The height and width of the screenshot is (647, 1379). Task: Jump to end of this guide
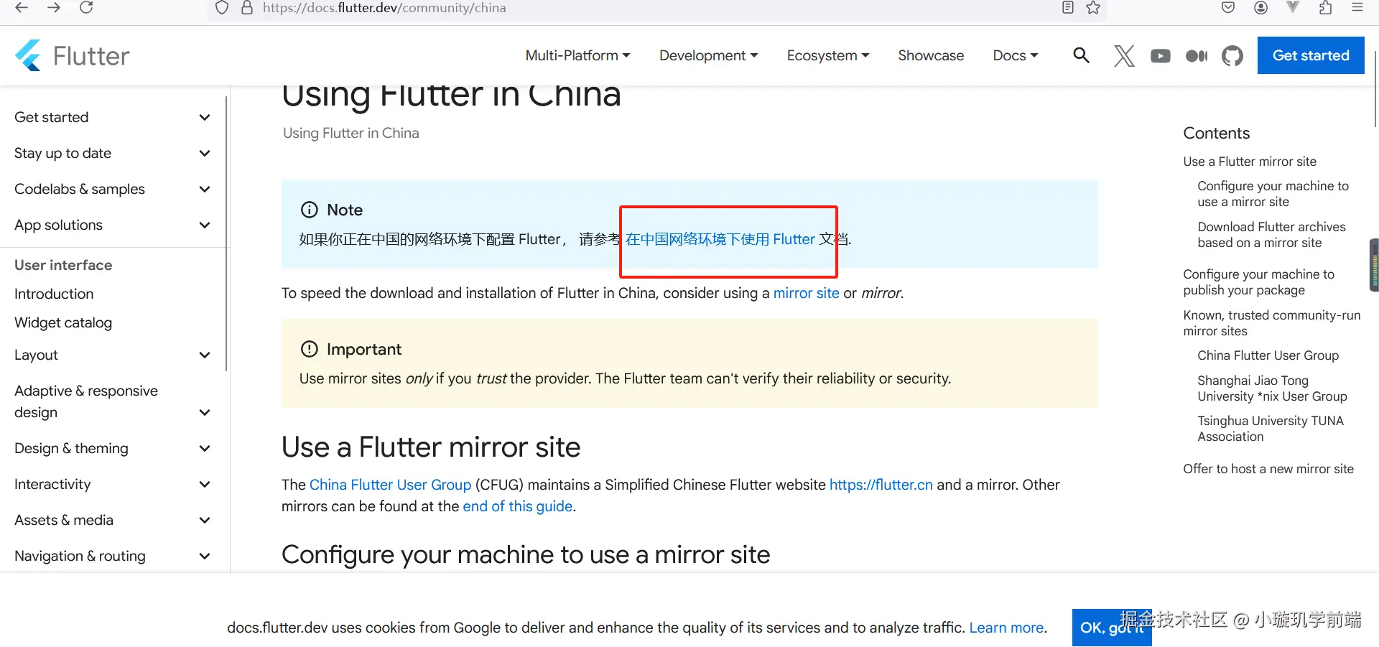pyautogui.click(x=518, y=506)
